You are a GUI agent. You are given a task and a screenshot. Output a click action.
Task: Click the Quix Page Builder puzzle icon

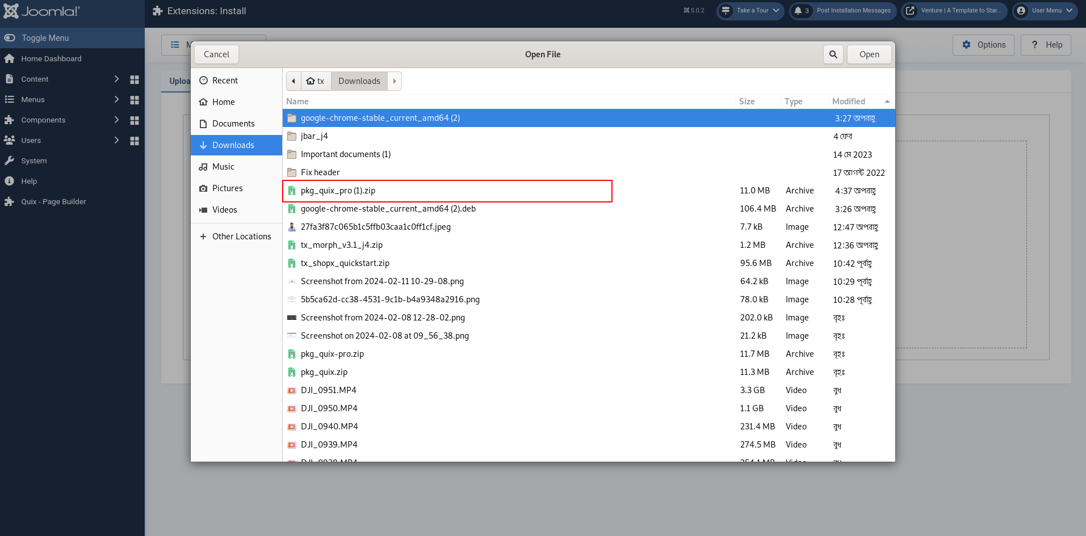(x=9, y=201)
